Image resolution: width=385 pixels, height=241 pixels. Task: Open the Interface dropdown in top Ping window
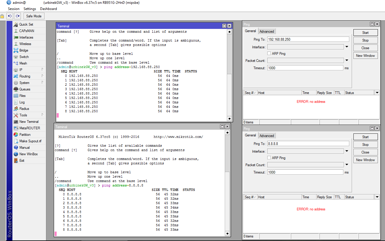347,46
